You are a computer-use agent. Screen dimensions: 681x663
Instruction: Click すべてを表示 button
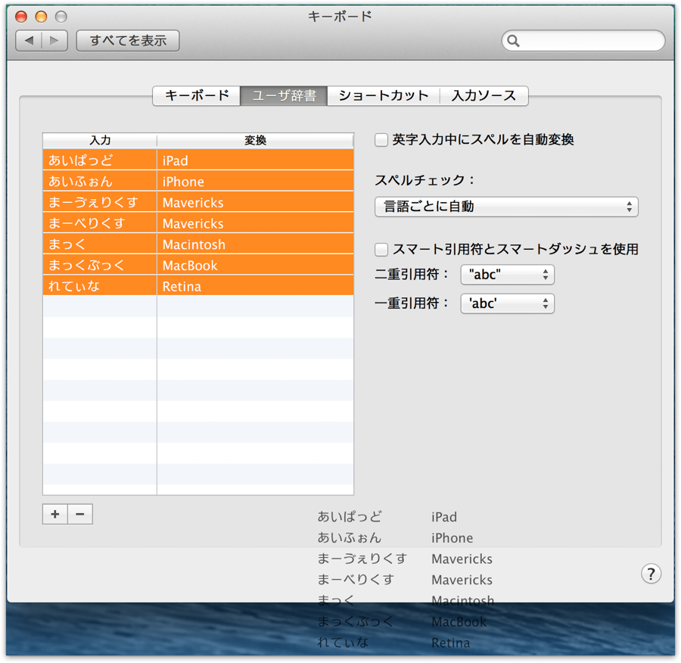pyautogui.click(x=128, y=41)
